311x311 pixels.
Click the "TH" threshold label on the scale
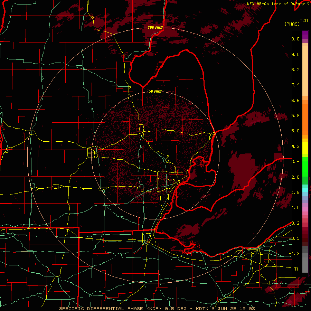click(297, 269)
